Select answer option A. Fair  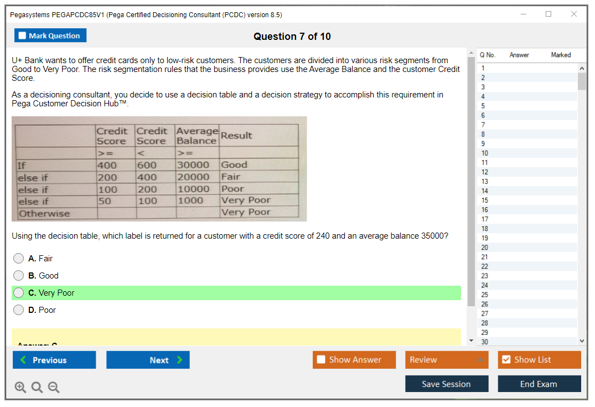(x=19, y=259)
